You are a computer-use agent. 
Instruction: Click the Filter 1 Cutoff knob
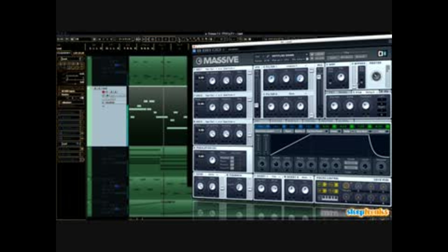[271, 78]
